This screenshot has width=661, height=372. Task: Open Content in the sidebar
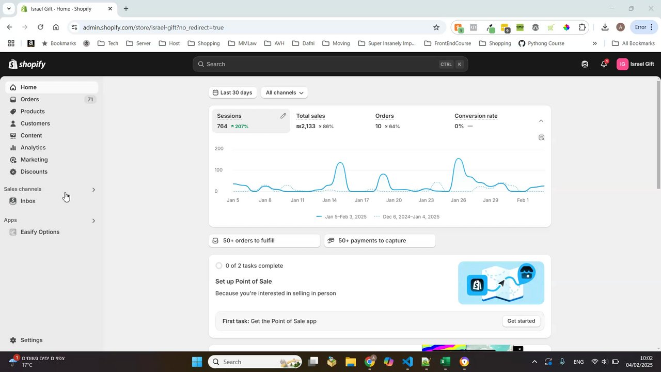pyautogui.click(x=52, y=135)
